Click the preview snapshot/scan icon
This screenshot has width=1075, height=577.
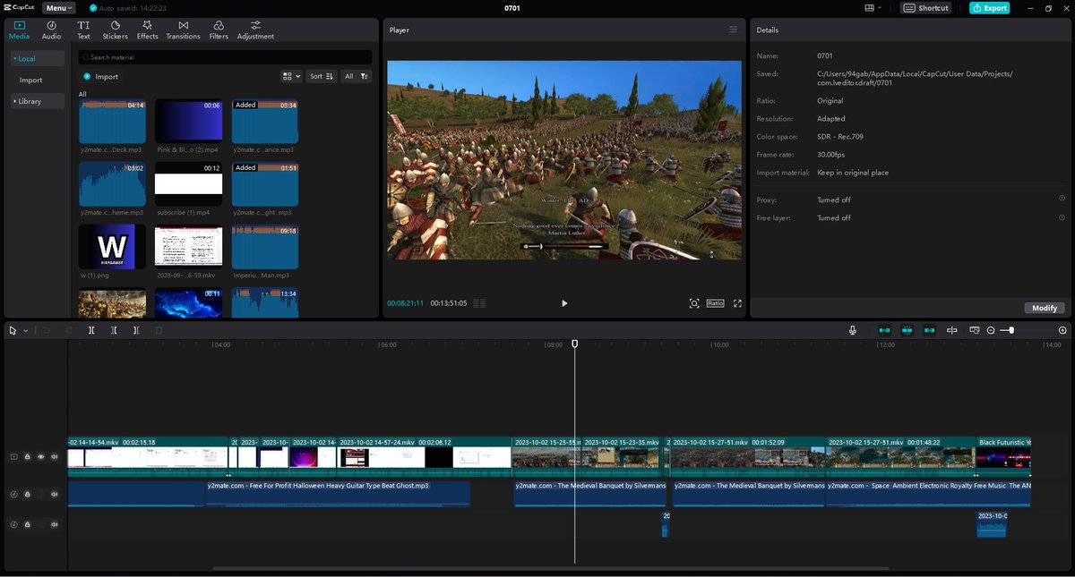pyautogui.click(x=694, y=303)
